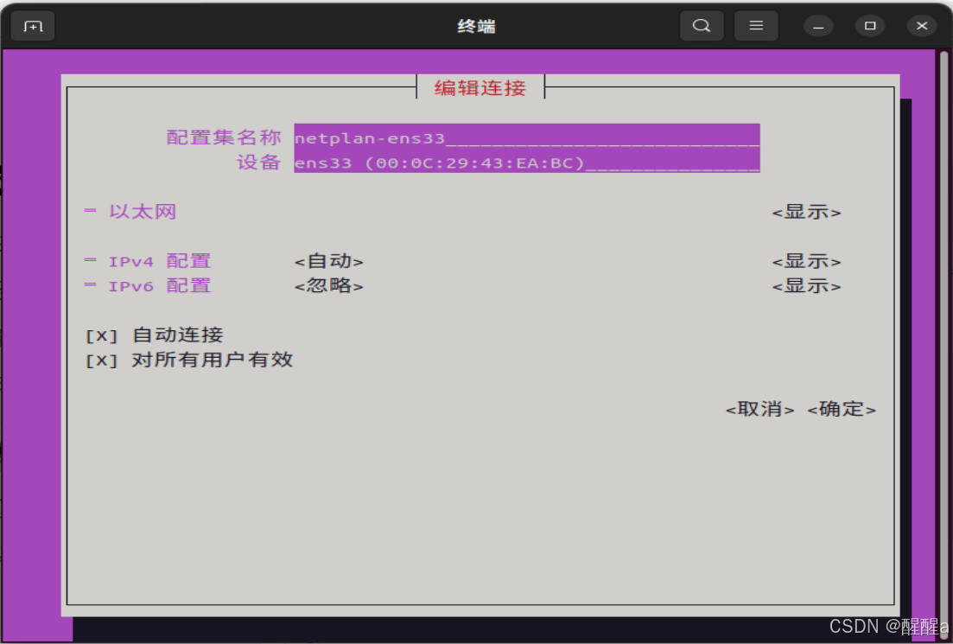This screenshot has width=953, height=644.
Task: Click the <确定> button
Action: pos(842,409)
